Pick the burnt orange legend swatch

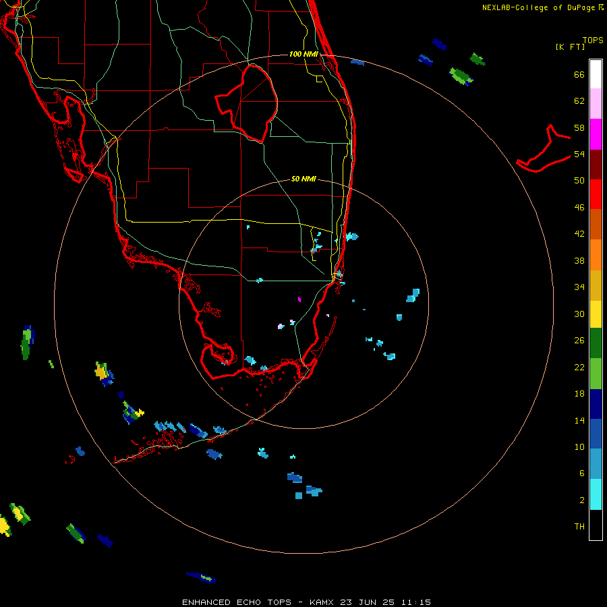click(x=596, y=224)
